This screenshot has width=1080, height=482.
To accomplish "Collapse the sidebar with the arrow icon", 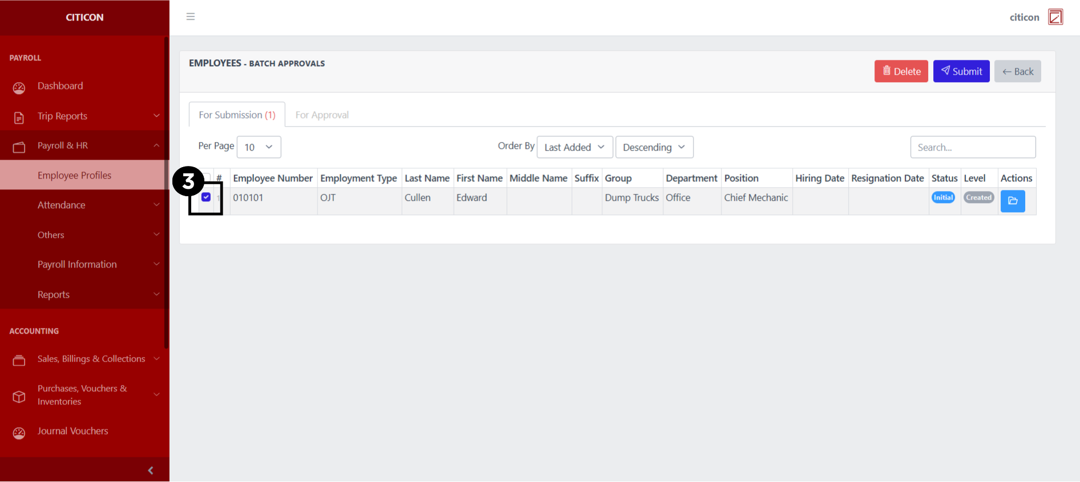I will (x=151, y=470).
